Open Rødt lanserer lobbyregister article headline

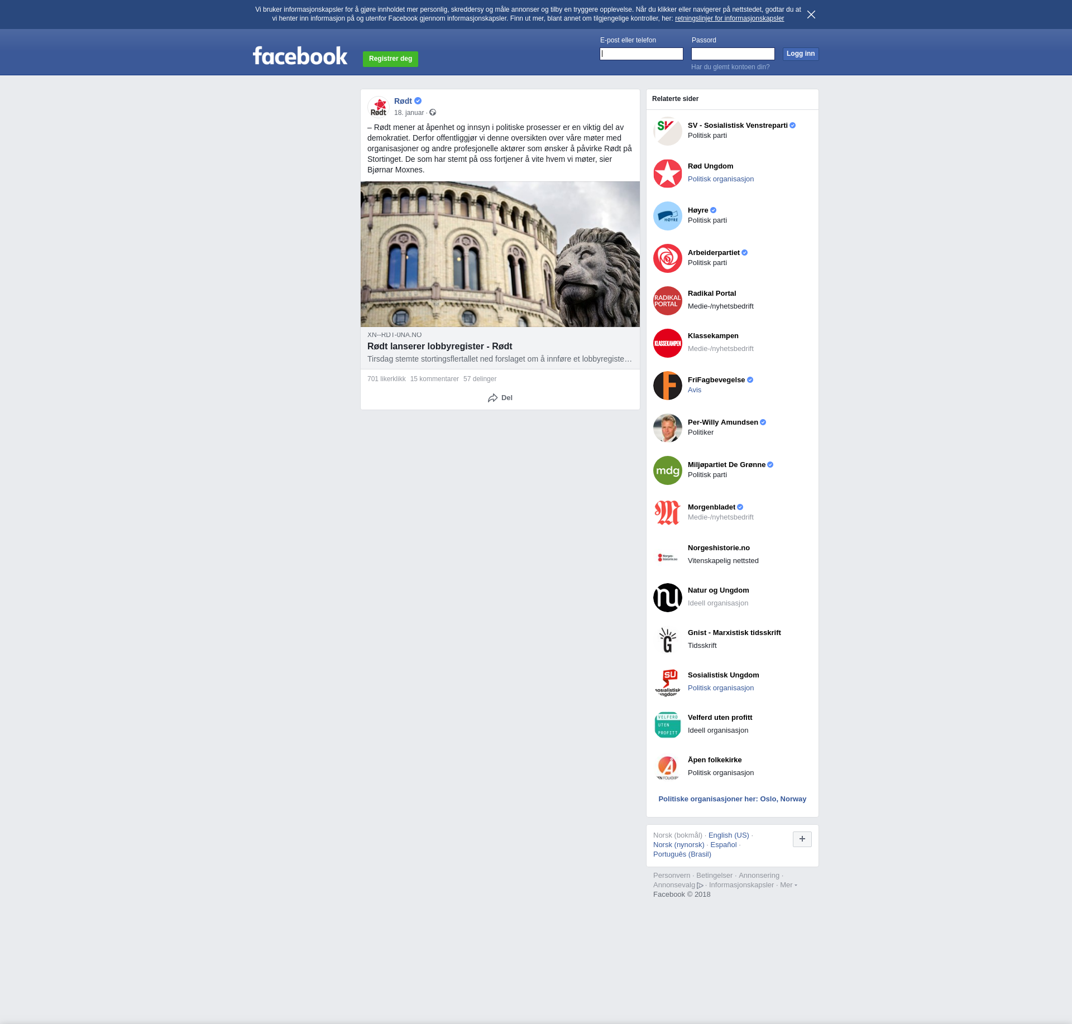click(x=439, y=346)
